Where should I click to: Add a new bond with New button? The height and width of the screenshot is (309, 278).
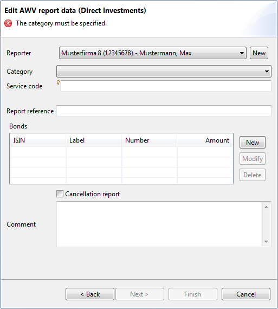click(253, 142)
